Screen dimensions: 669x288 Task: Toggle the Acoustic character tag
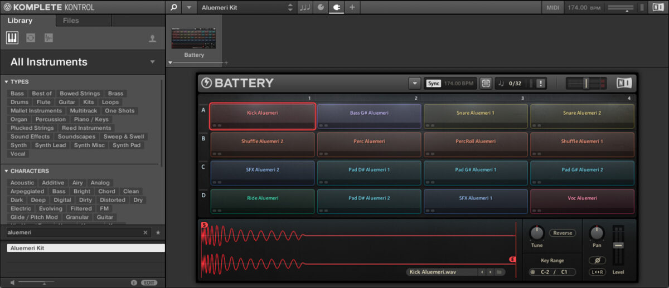pyautogui.click(x=22, y=183)
